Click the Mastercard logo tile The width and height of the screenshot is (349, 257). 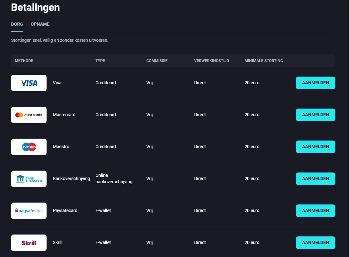pos(29,115)
